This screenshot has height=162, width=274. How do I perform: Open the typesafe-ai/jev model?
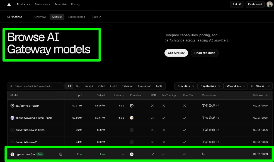point(26,154)
